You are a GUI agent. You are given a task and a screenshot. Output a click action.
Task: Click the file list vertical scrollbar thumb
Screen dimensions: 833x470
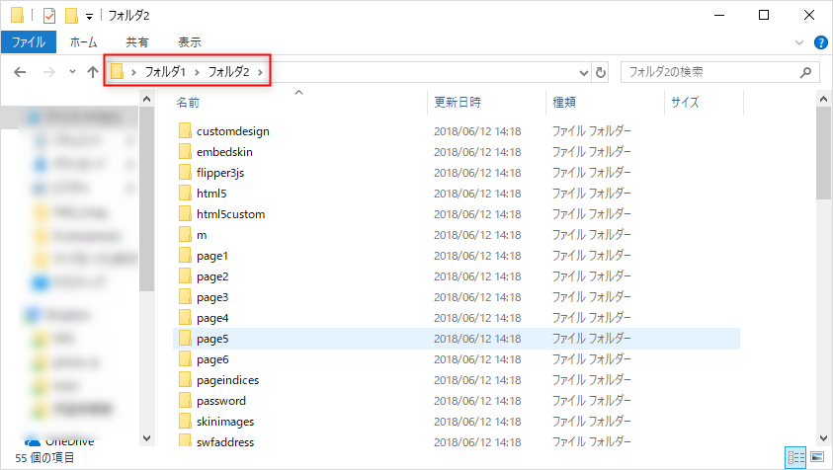point(823,153)
